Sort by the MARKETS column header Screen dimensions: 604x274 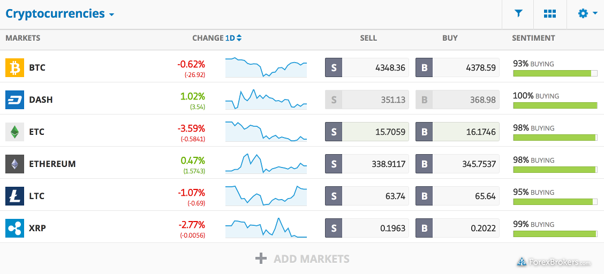point(22,37)
